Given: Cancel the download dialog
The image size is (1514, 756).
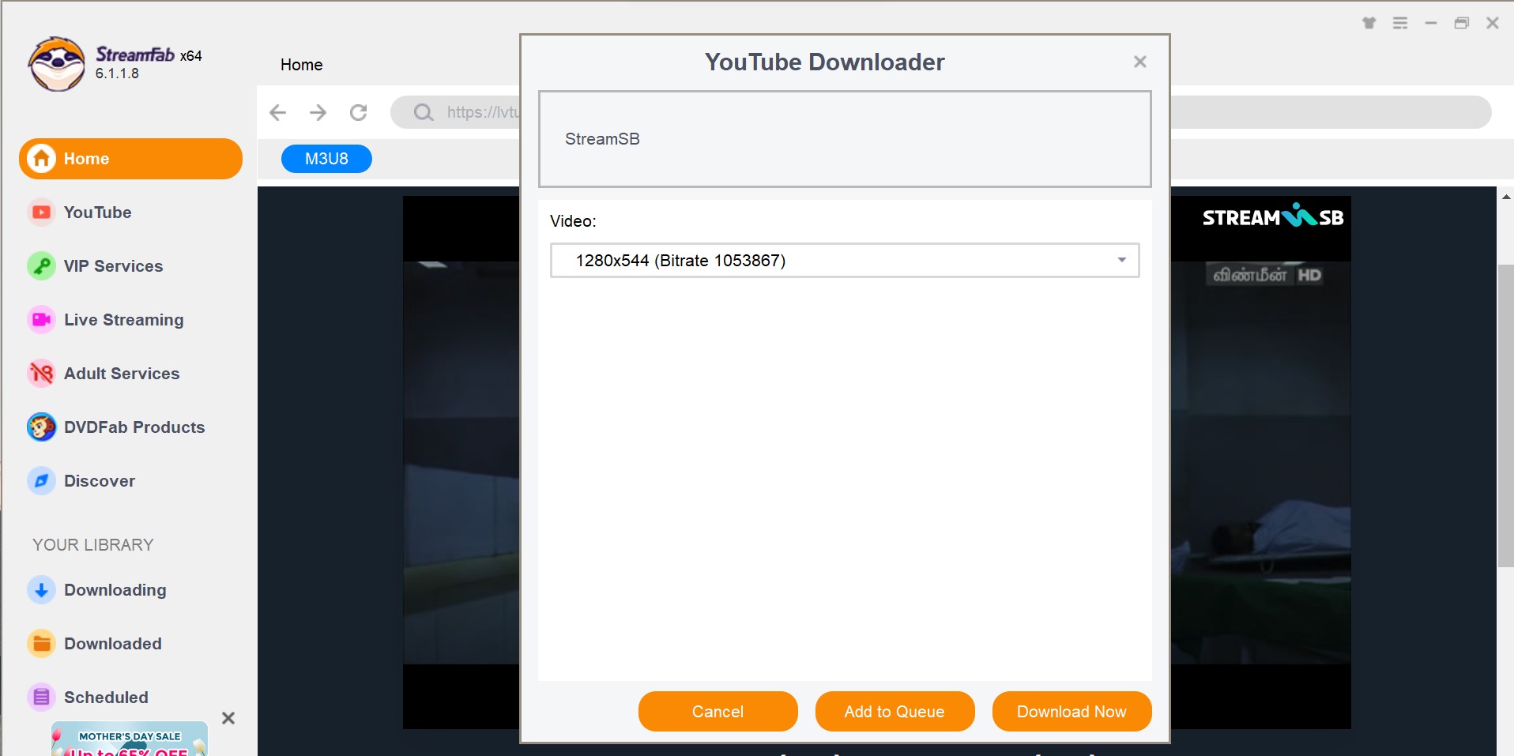Looking at the screenshot, I should tap(717, 712).
